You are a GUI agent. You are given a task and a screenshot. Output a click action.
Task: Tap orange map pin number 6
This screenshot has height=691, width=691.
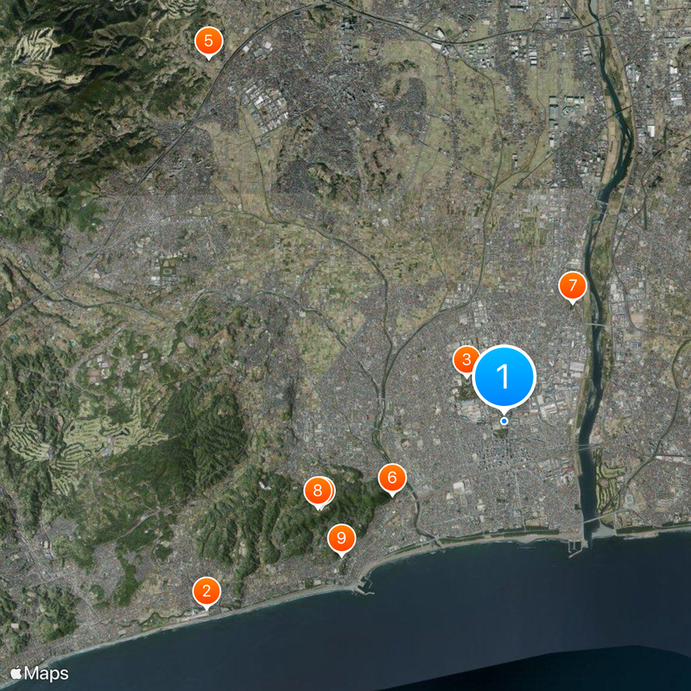pos(392,477)
